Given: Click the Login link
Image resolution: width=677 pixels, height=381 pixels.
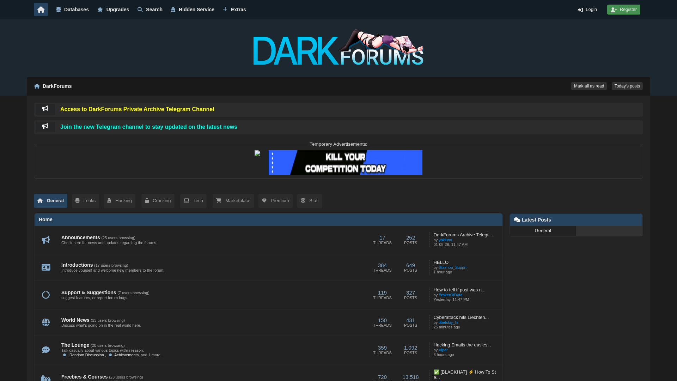Looking at the screenshot, I should (587, 10).
